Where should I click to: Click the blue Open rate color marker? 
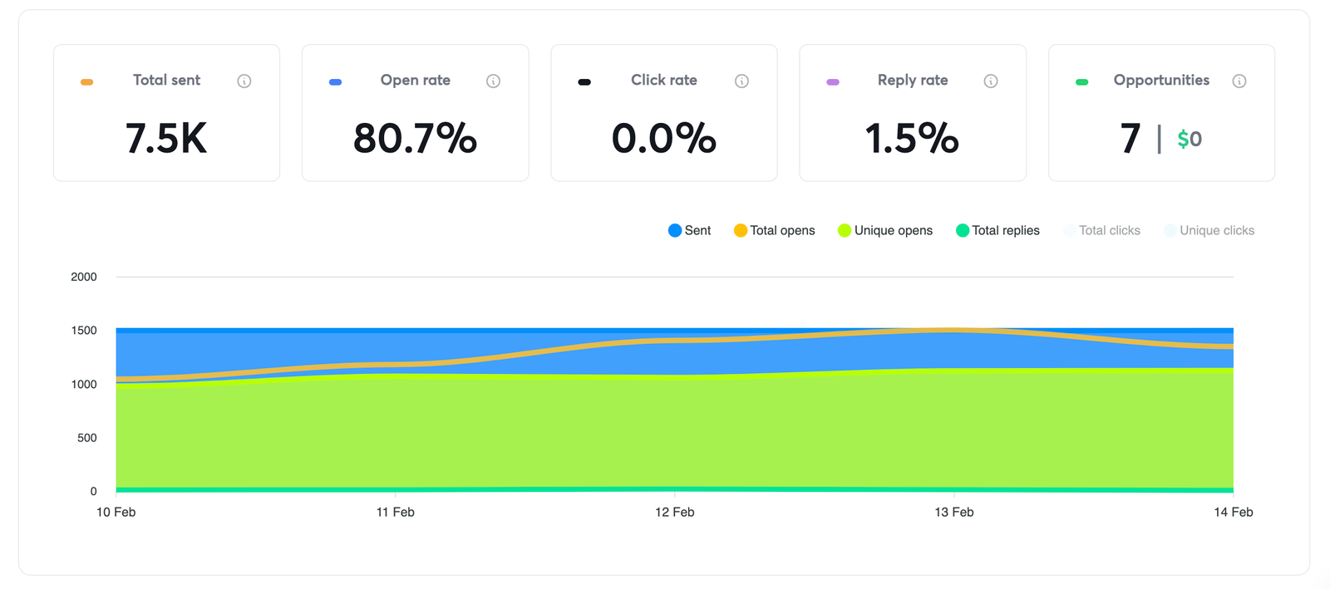pyautogui.click(x=335, y=81)
